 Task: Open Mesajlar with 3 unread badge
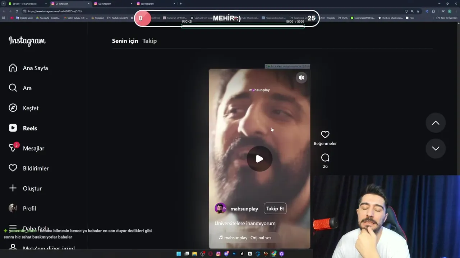click(x=27, y=148)
